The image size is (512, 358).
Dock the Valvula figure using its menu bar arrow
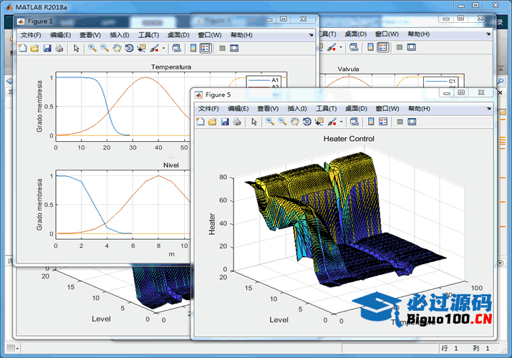(488, 34)
